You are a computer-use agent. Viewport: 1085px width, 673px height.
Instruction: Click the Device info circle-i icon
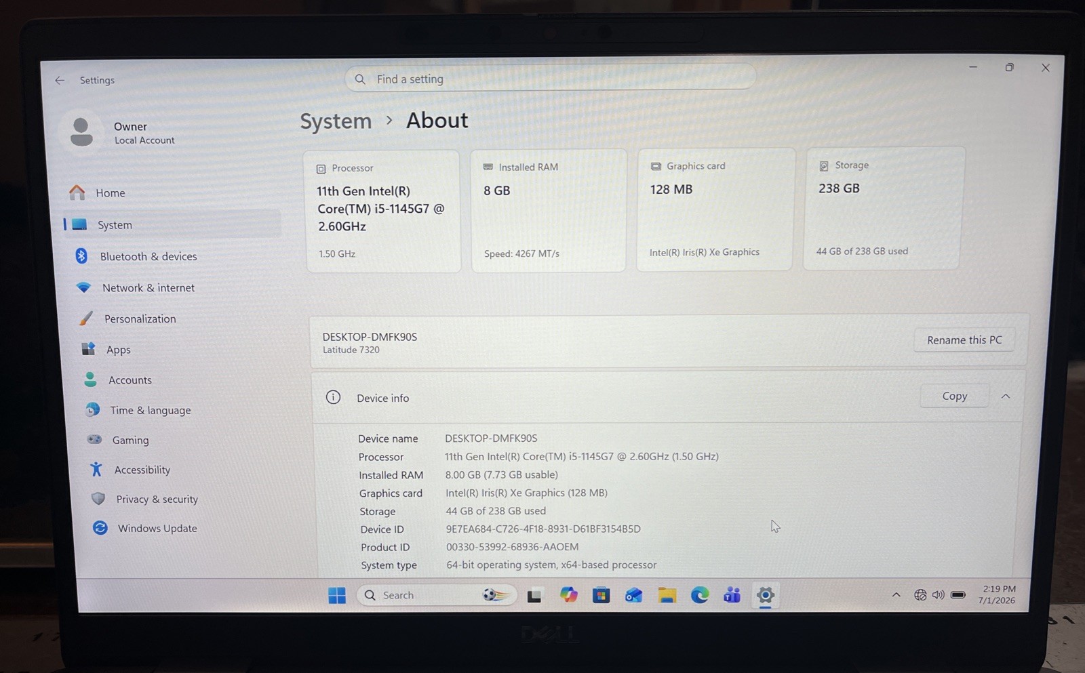[333, 397]
